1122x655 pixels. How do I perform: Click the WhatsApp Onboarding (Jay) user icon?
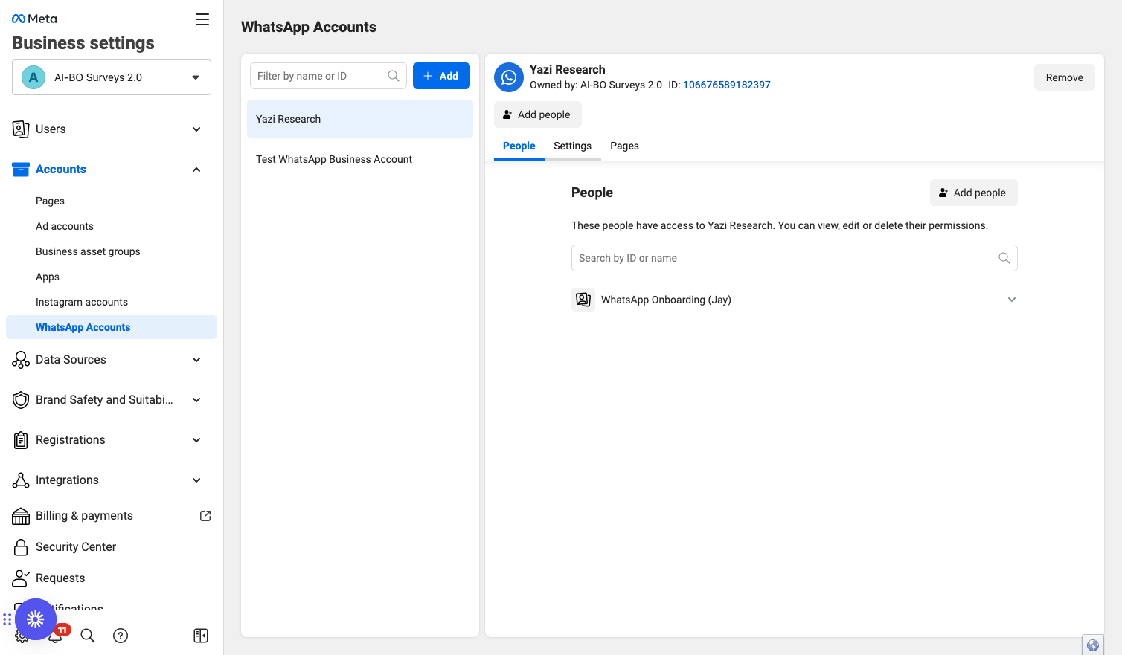[x=583, y=300]
